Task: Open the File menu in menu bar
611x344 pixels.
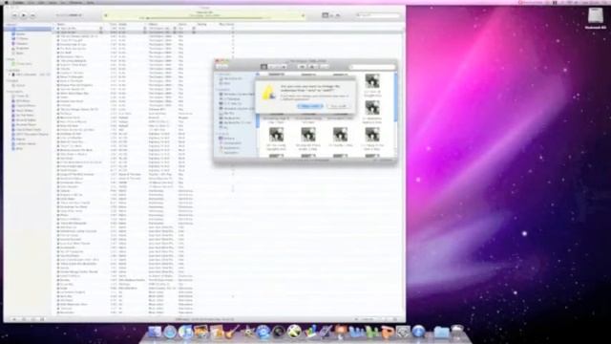Action: pyautogui.click(x=31, y=2)
